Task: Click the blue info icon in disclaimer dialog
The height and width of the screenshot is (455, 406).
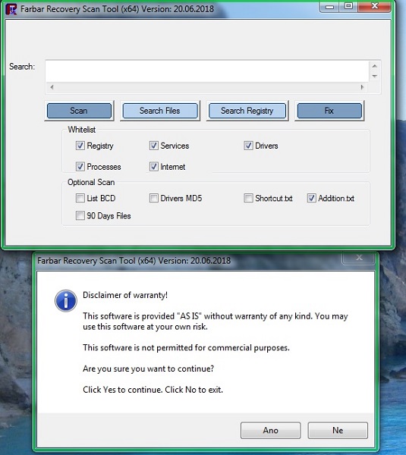Action: 66,300
